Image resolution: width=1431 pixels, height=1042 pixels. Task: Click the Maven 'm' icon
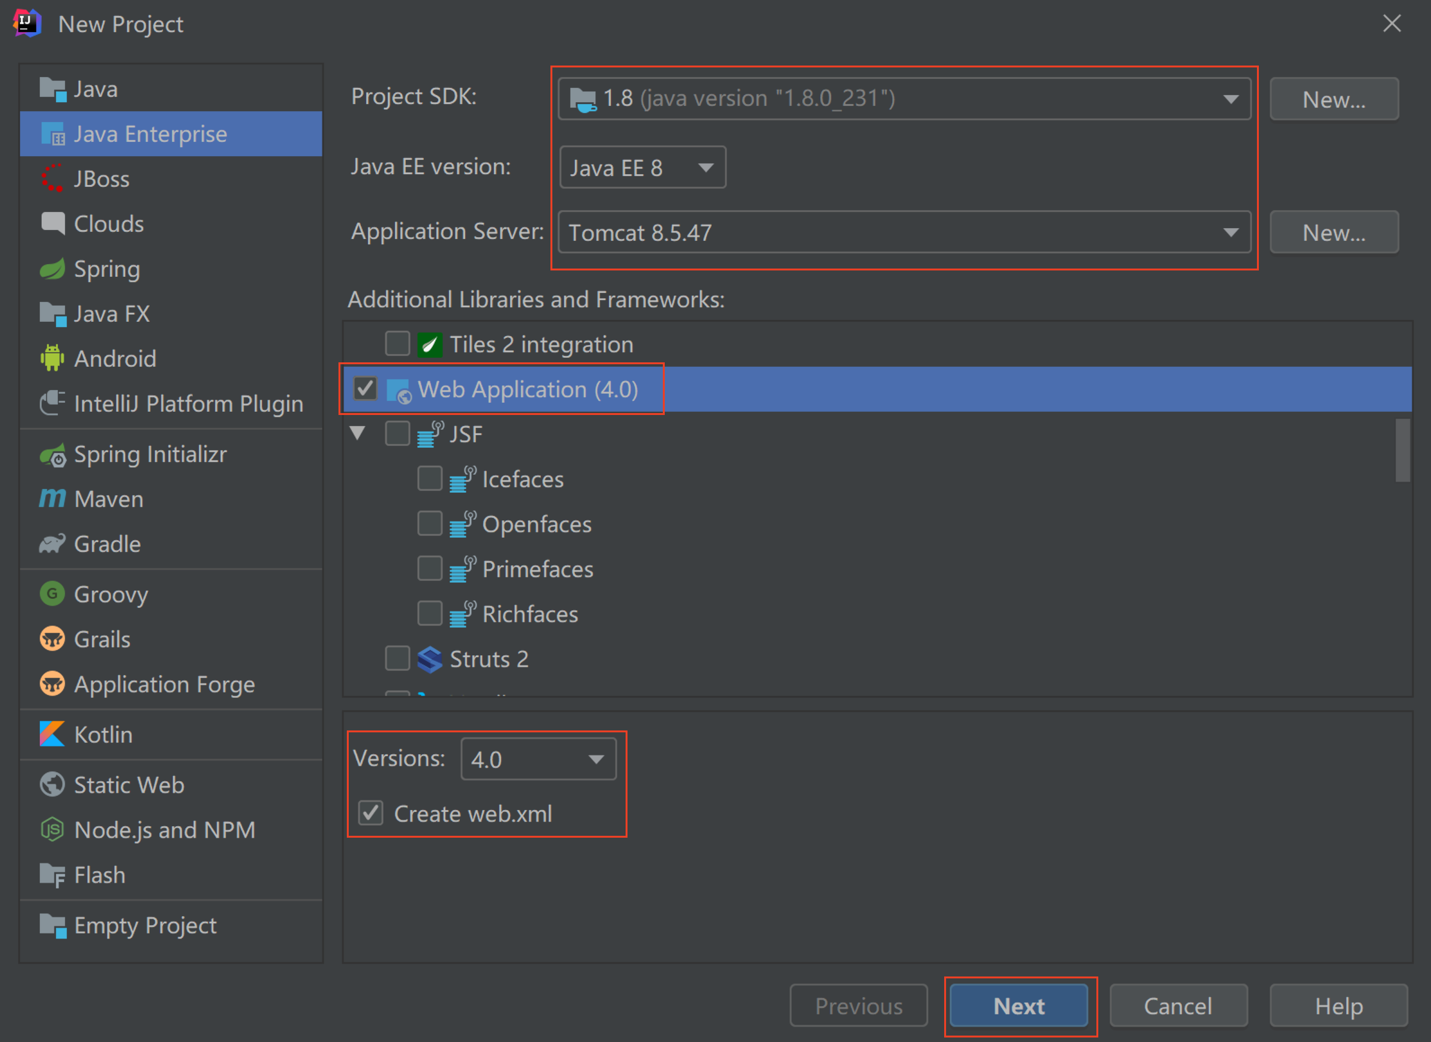point(52,499)
